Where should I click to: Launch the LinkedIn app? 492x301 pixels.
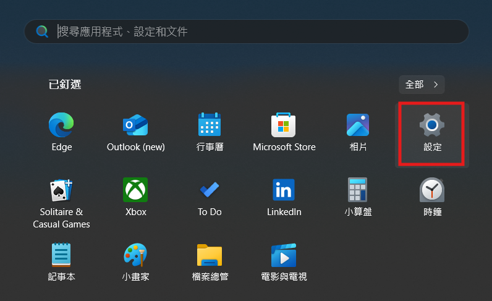coord(284,197)
